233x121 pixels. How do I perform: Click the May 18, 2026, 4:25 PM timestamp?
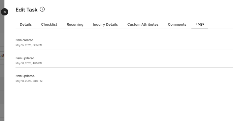(29, 63)
